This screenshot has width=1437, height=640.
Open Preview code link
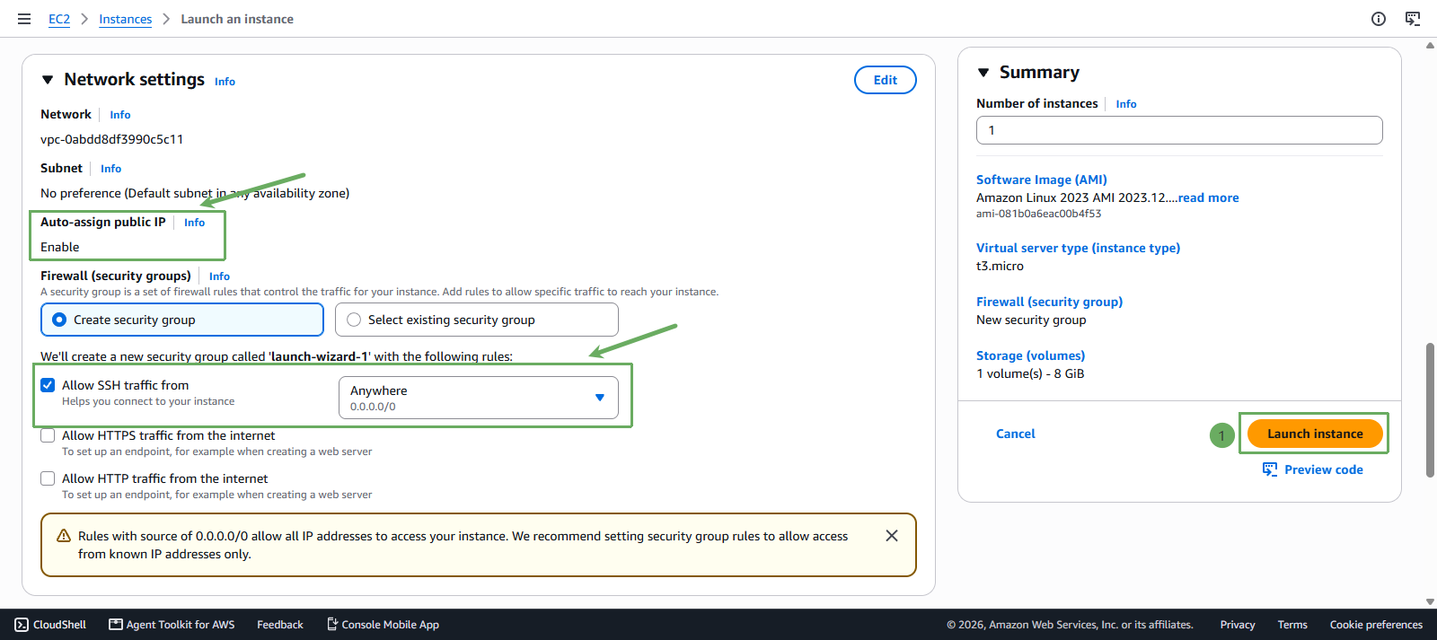pyautogui.click(x=1324, y=469)
